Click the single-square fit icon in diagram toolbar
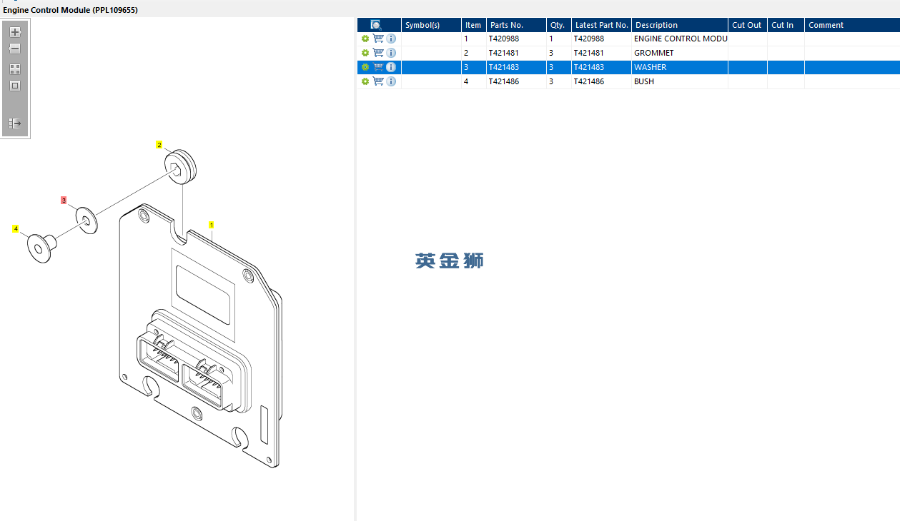The width and height of the screenshot is (900, 521). (x=15, y=86)
